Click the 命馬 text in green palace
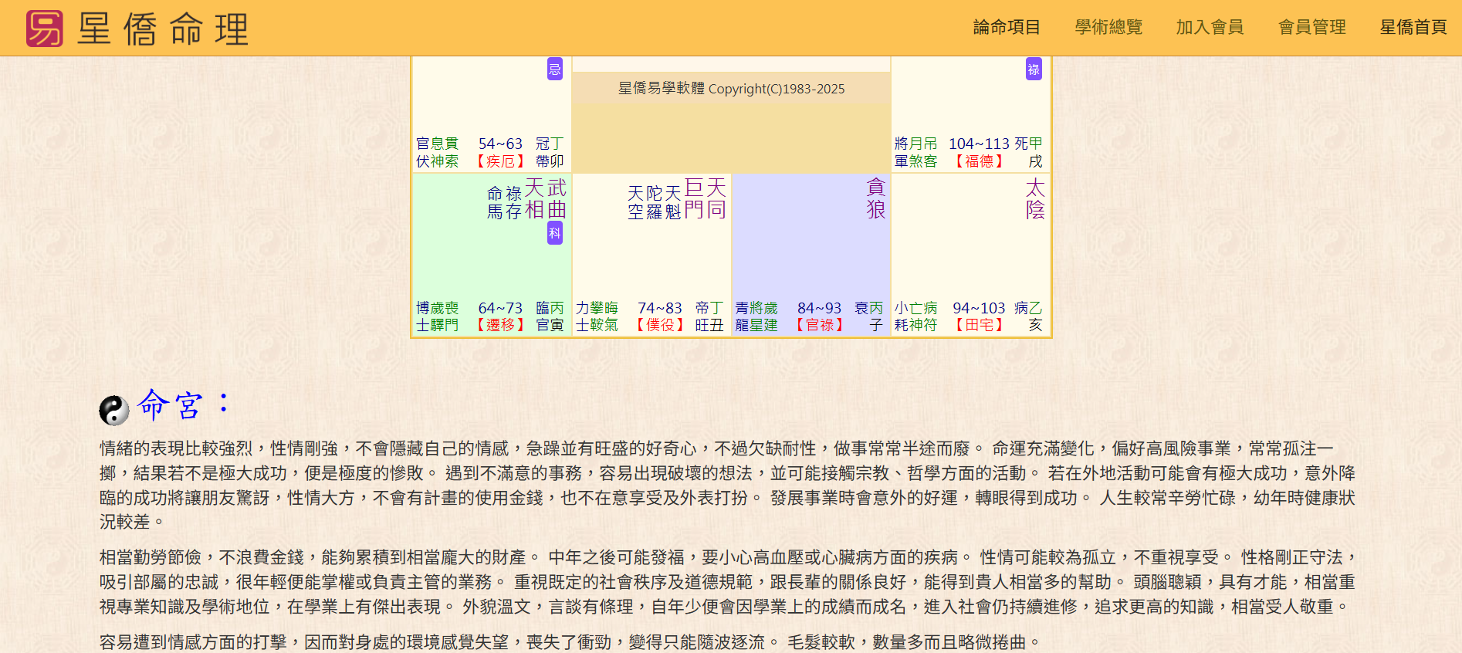Image resolution: width=1462 pixels, height=653 pixels. point(495,202)
